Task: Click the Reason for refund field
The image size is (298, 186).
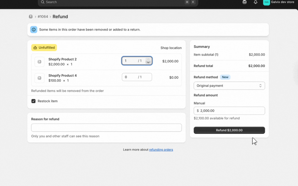Action: coord(106,128)
